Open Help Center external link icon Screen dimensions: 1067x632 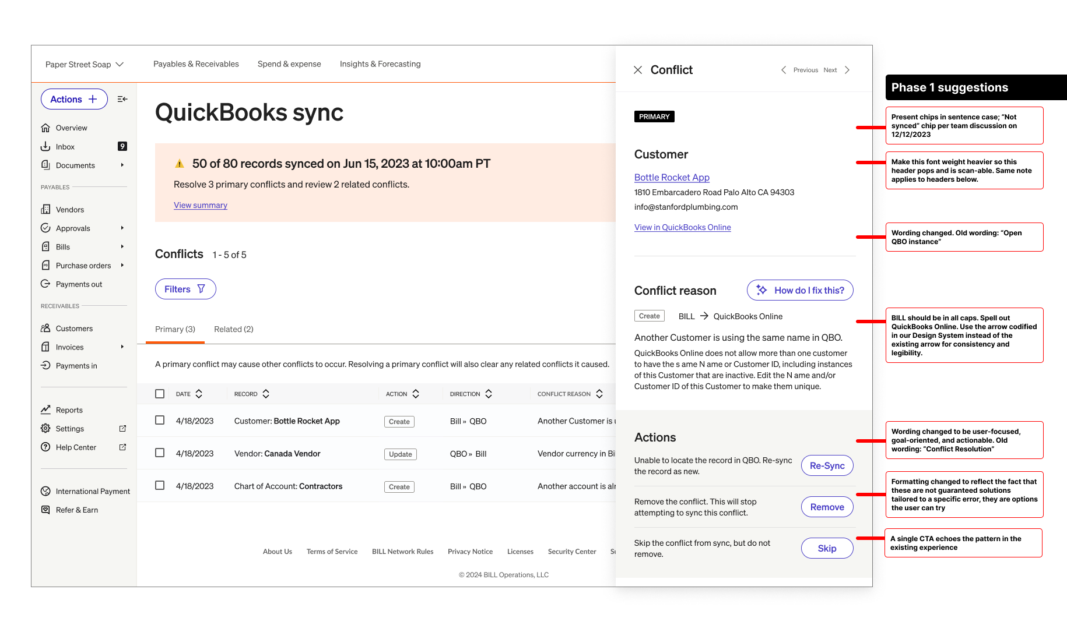[122, 447]
